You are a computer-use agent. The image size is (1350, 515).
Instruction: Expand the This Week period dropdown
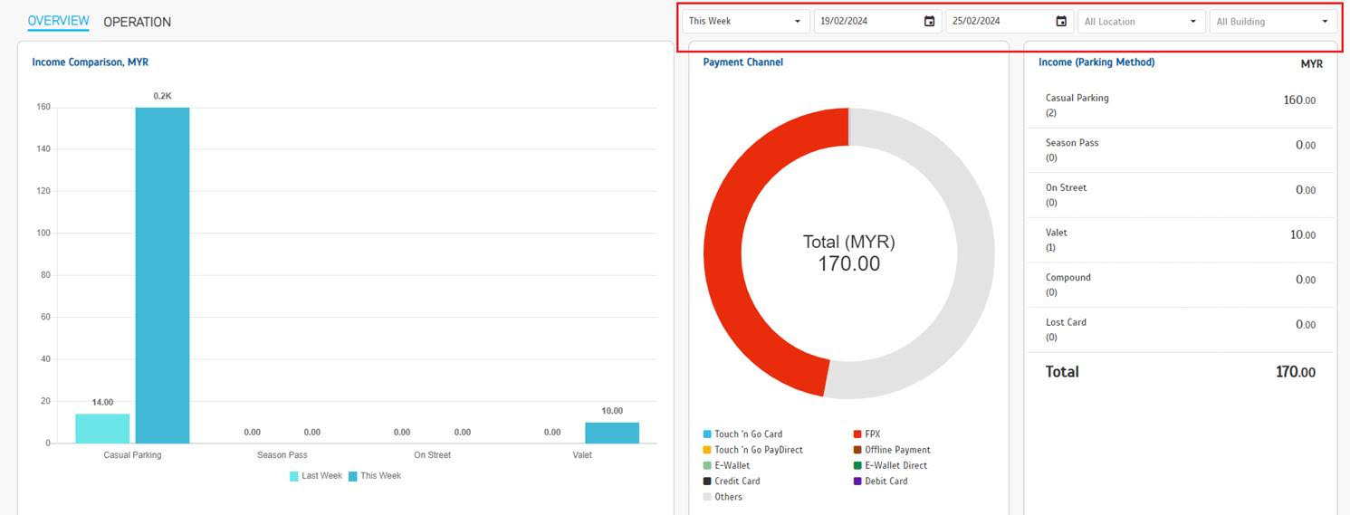coord(745,22)
